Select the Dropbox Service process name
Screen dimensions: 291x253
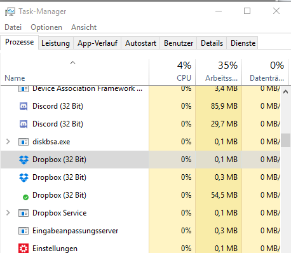coord(60,213)
